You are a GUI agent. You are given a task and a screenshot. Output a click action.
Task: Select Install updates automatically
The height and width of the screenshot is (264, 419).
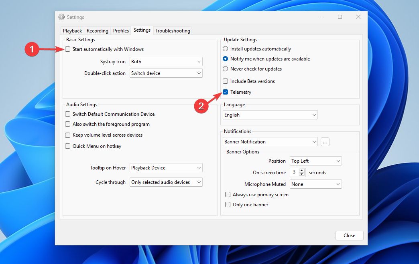[225, 48]
